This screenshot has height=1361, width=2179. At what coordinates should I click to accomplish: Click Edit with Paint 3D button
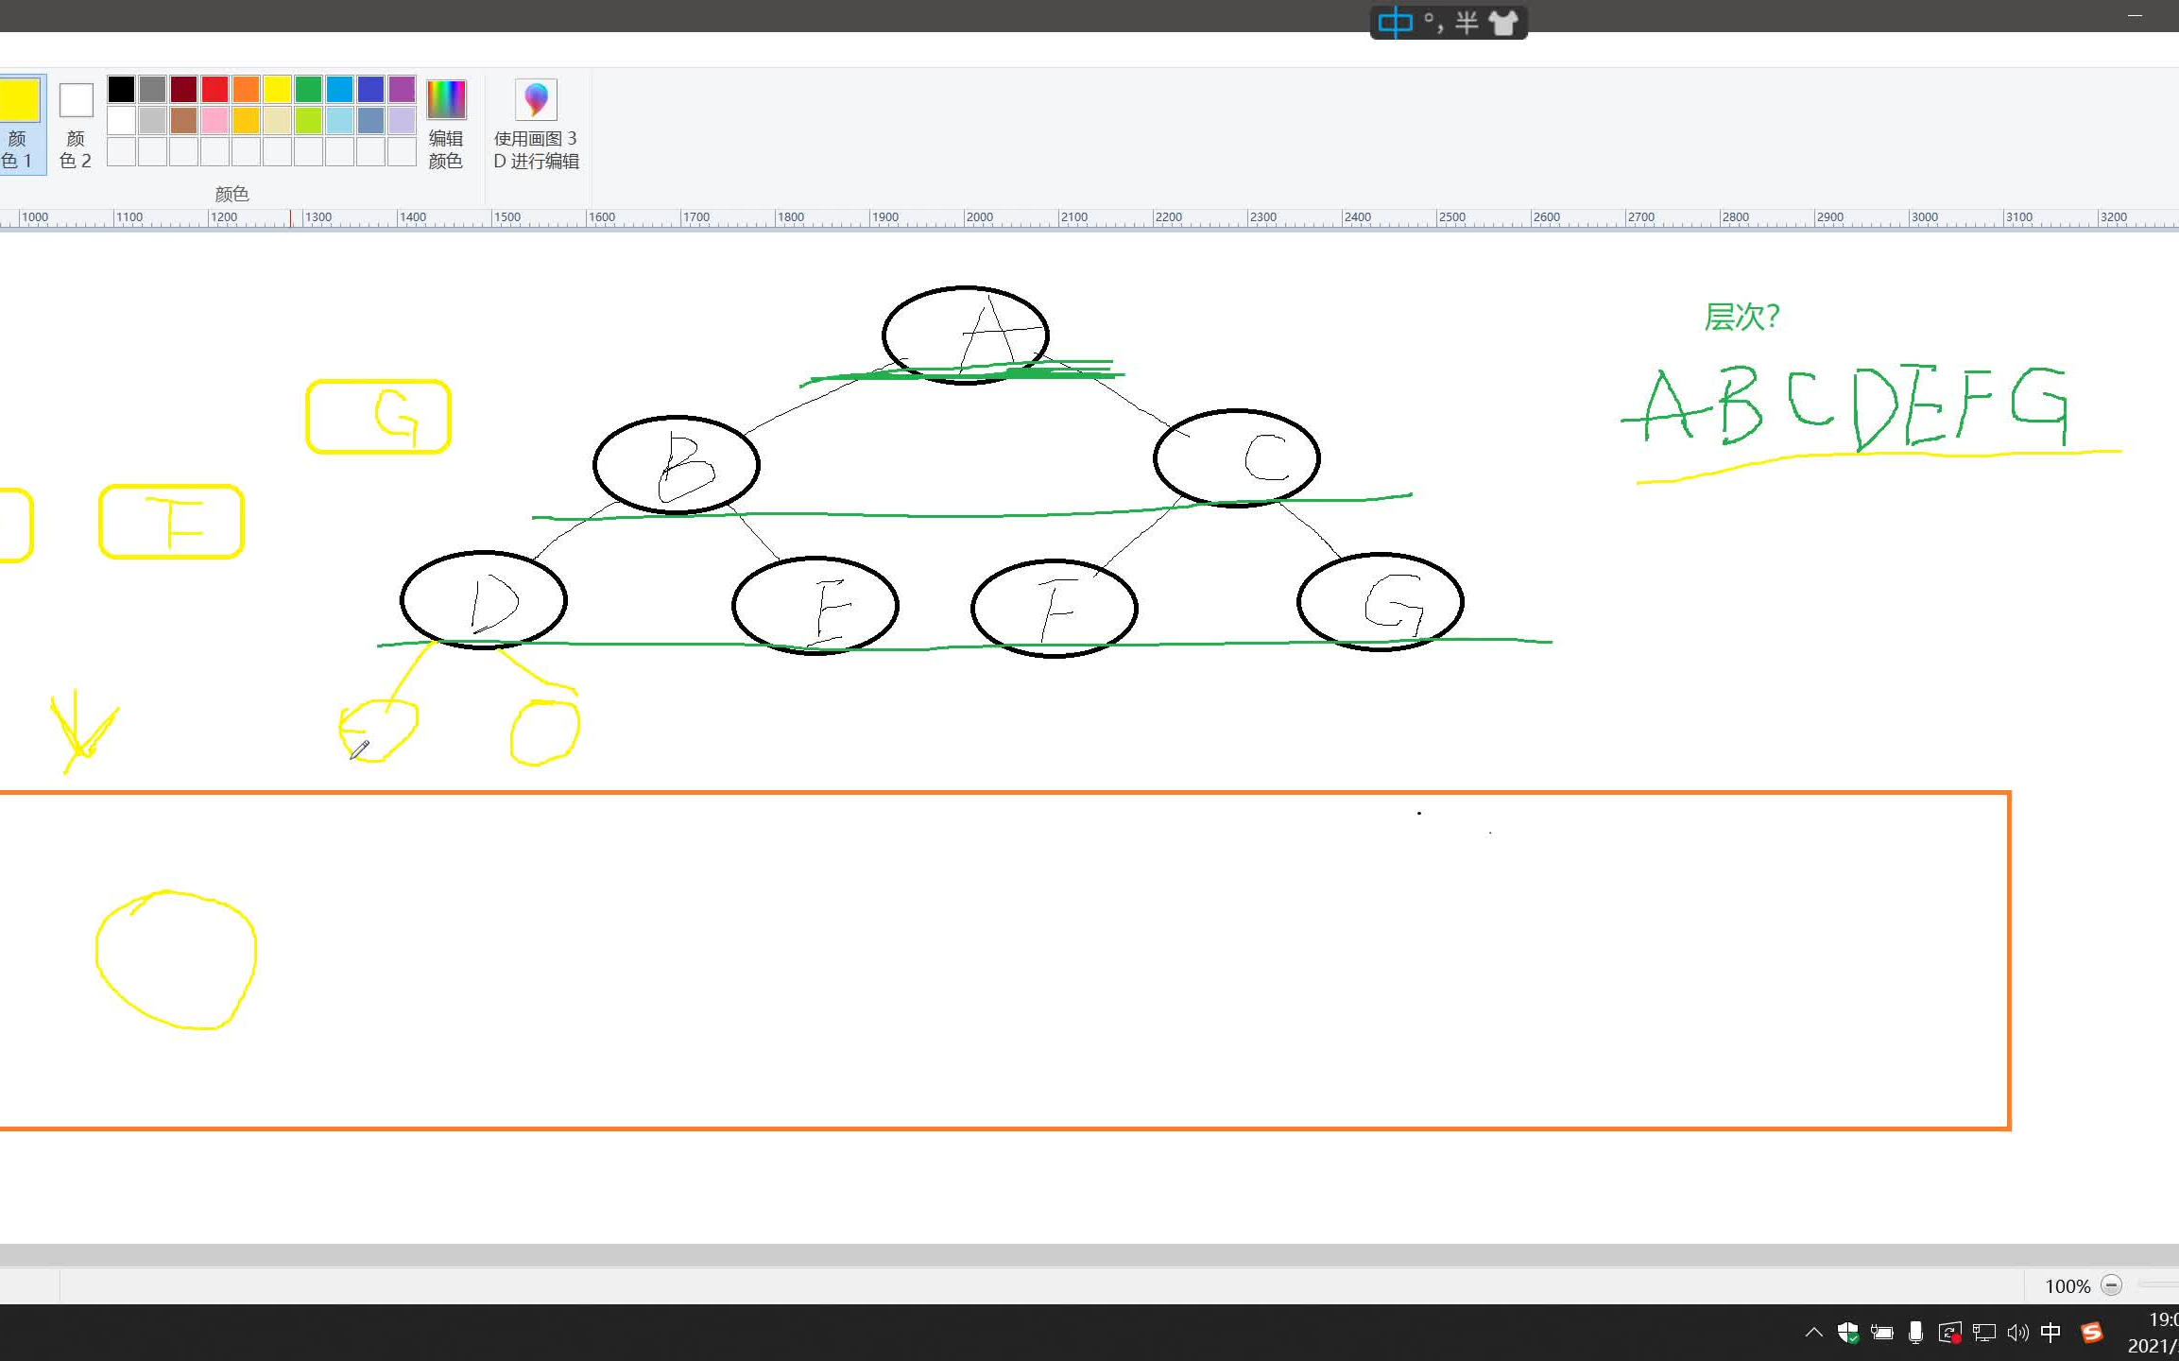536,125
